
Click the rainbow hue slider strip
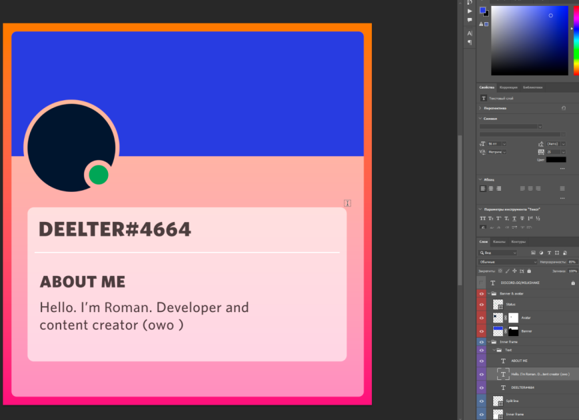coord(576,40)
